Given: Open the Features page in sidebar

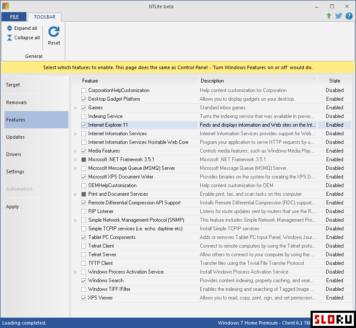Looking at the screenshot, I should pos(36,120).
